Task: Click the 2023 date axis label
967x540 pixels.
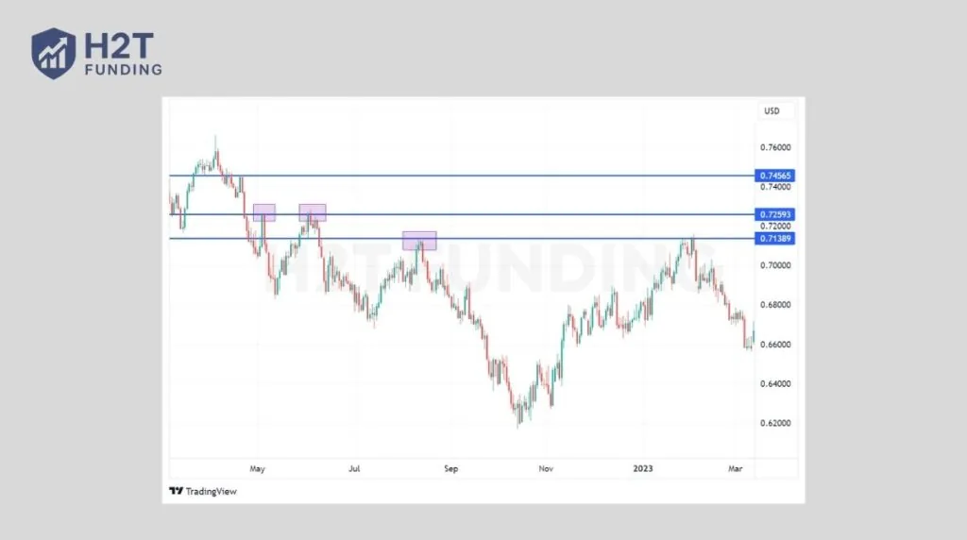Action: (642, 468)
